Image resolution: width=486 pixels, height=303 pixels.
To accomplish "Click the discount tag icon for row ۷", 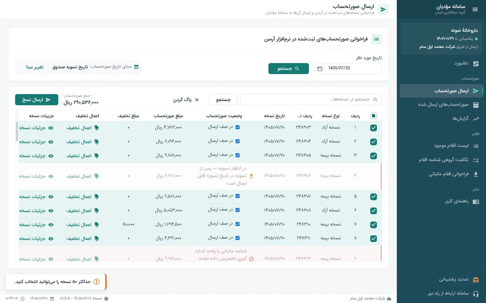I will tap(97, 225).
